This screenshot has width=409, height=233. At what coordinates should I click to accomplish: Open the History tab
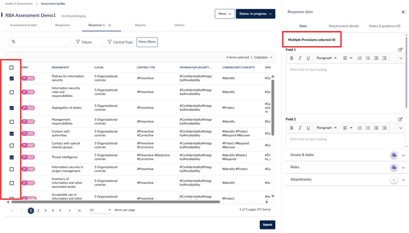[x=179, y=25]
